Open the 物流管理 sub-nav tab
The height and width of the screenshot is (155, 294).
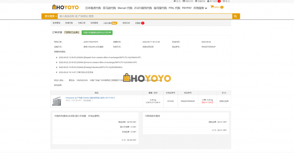(94, 23)
